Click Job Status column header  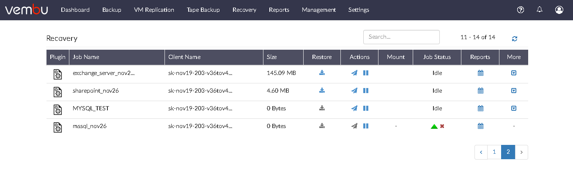coord(437,57)
